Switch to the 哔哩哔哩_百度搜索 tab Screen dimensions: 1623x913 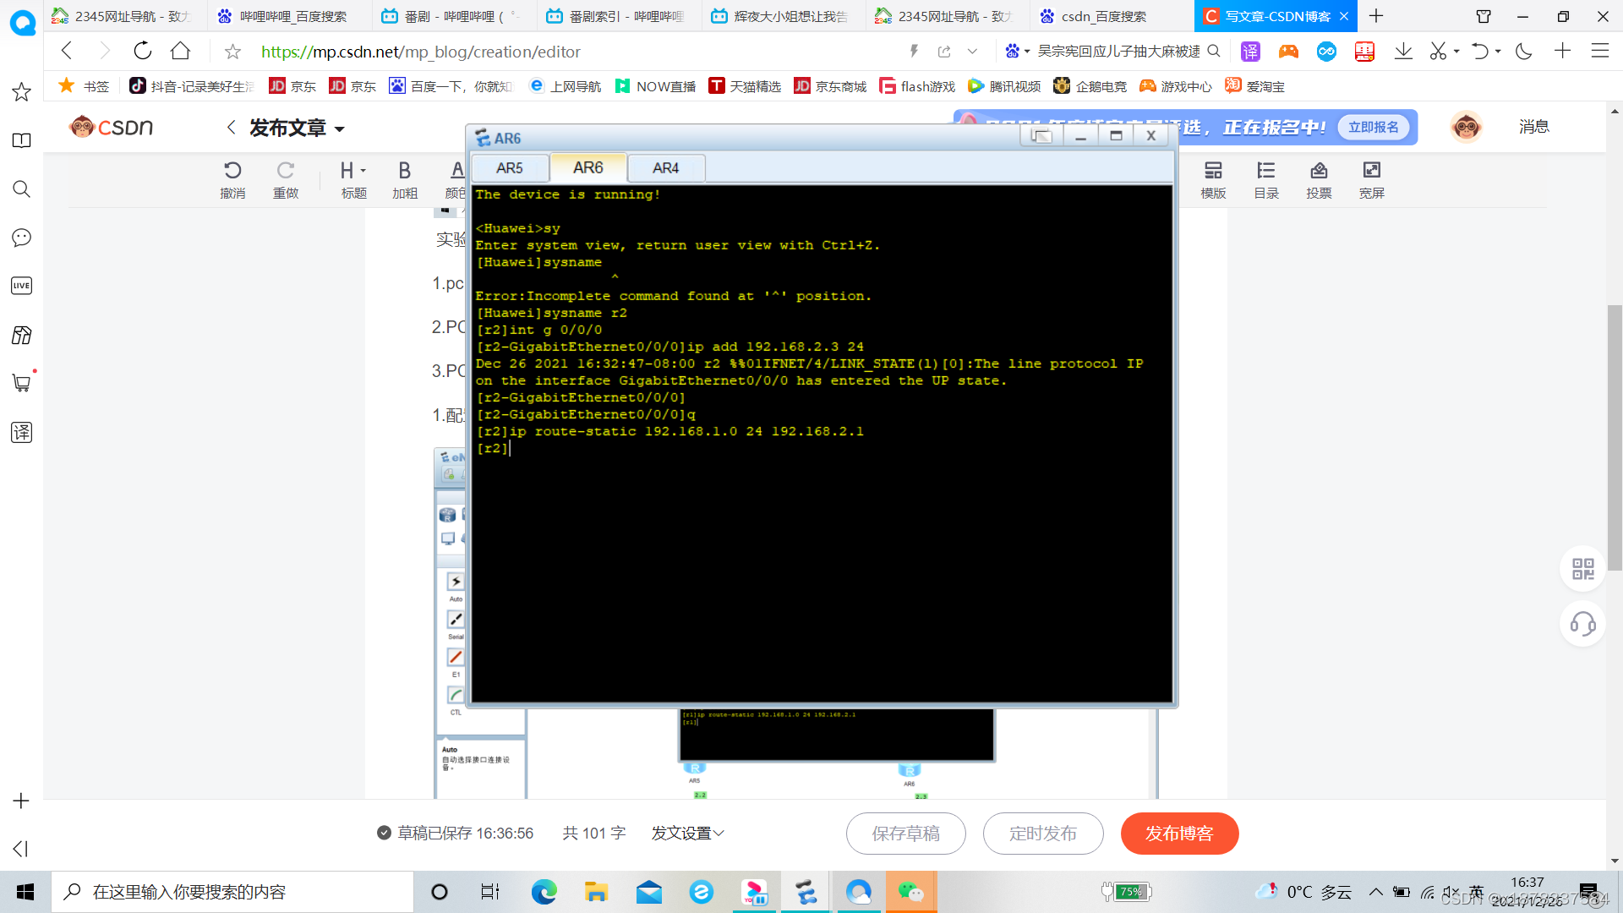click(x=292, y=16)
